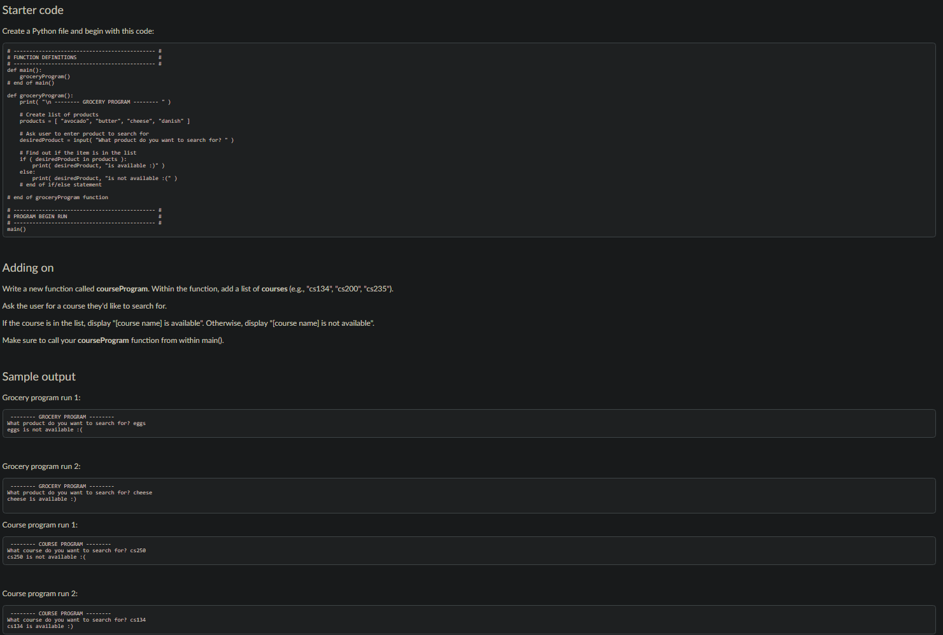Click the 'Starter code' heading
This screenshot has height=635, width=943.
(33, 10)
